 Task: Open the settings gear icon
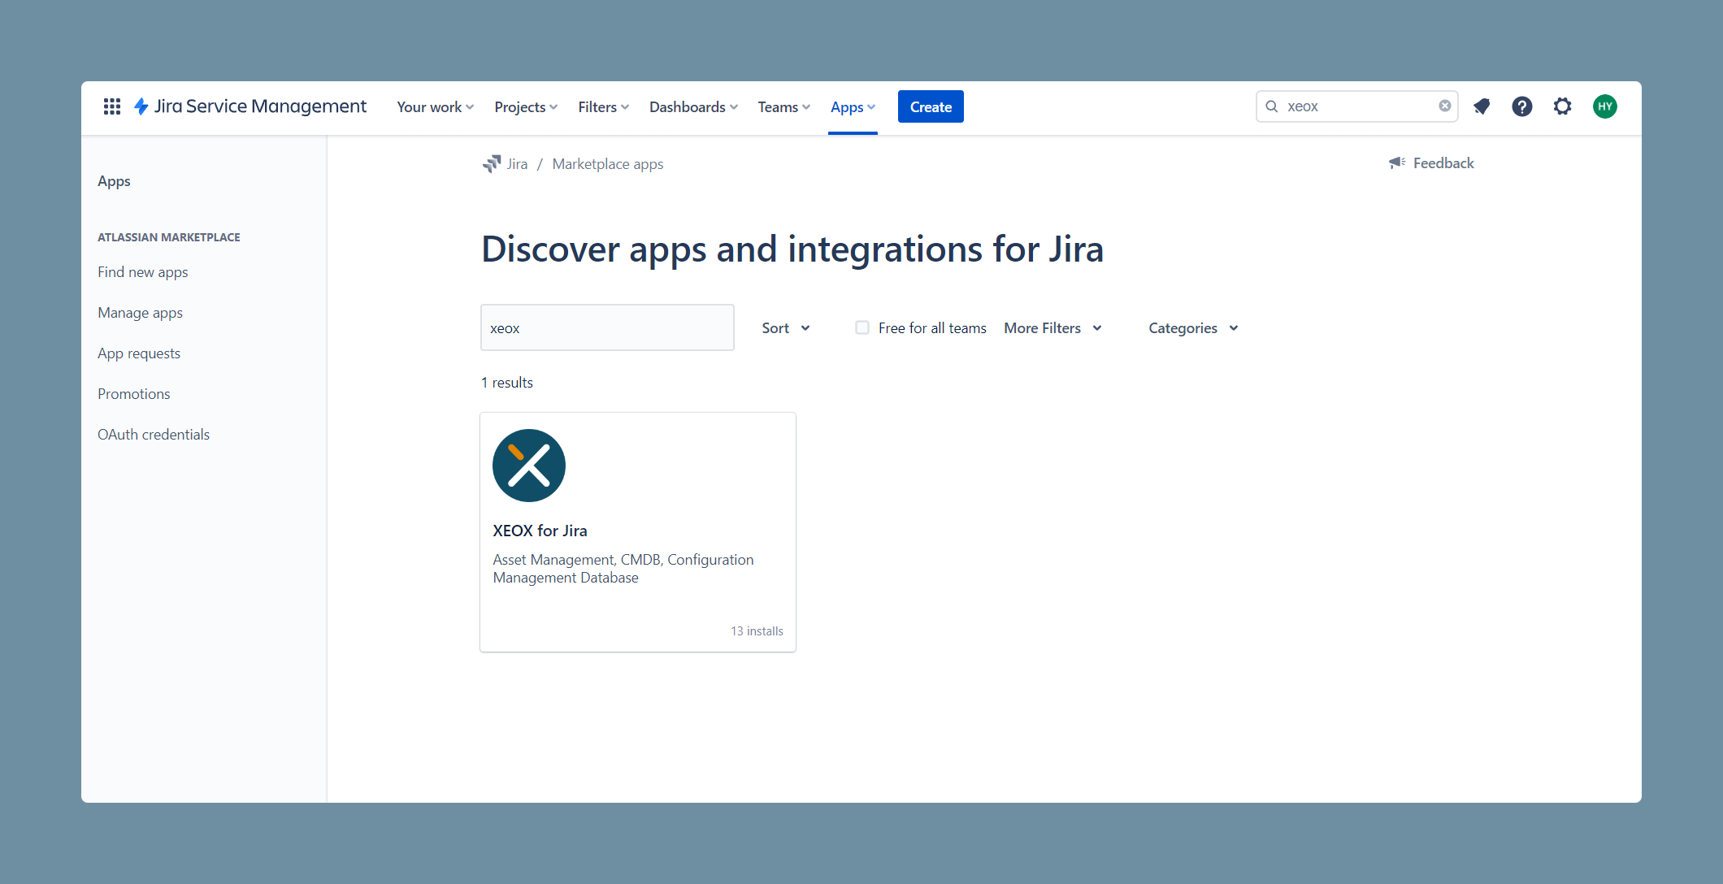1563,106
